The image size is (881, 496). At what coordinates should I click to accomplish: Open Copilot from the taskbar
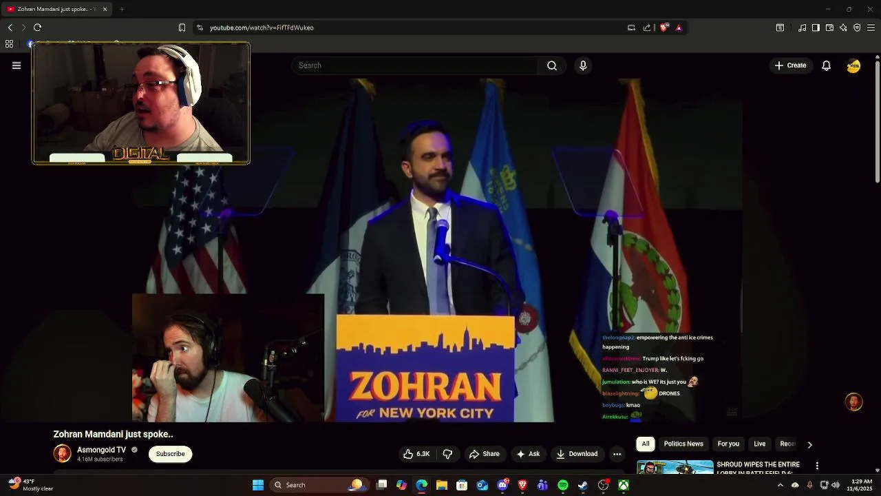pyautogui.click(x=401, y=485)
